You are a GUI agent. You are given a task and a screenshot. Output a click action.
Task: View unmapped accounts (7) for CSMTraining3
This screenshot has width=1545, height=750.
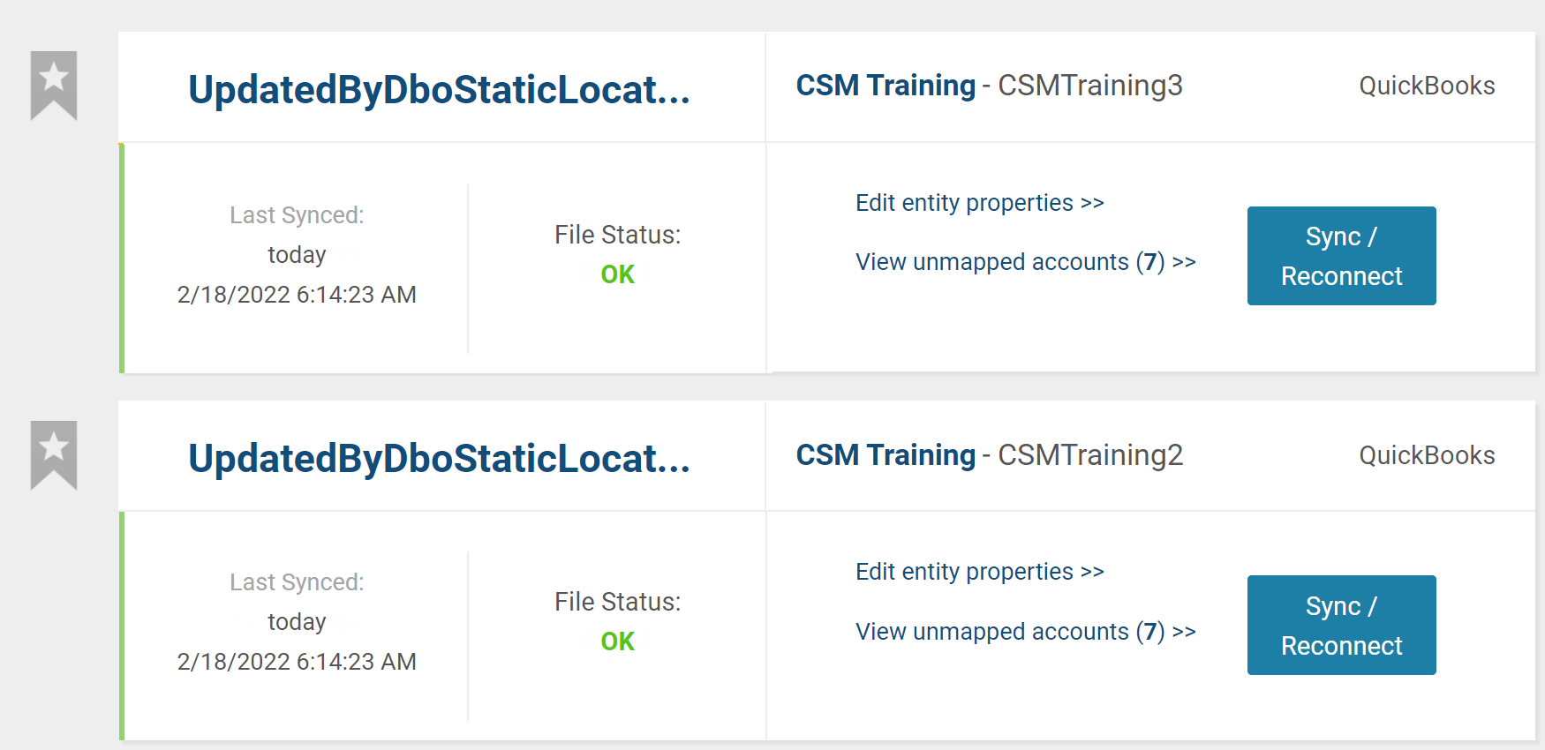pyautogui.click(x=1026, y=262)
